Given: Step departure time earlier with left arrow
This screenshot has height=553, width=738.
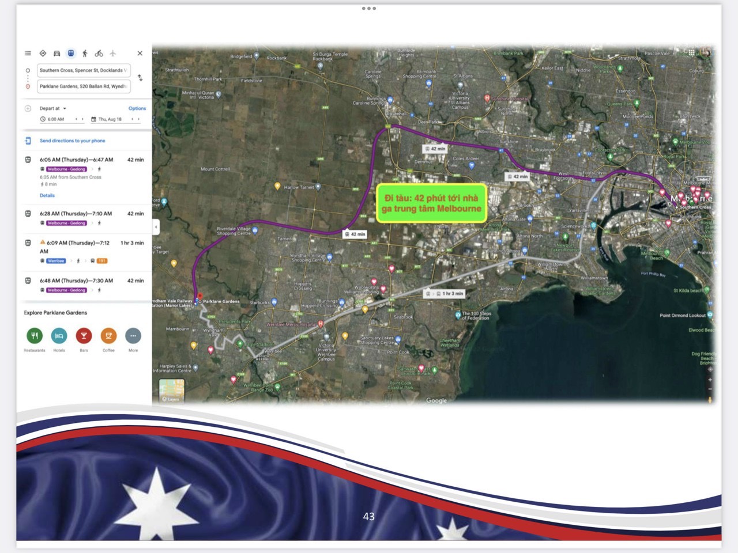Looking at the screenshot, I should point(76,119).
